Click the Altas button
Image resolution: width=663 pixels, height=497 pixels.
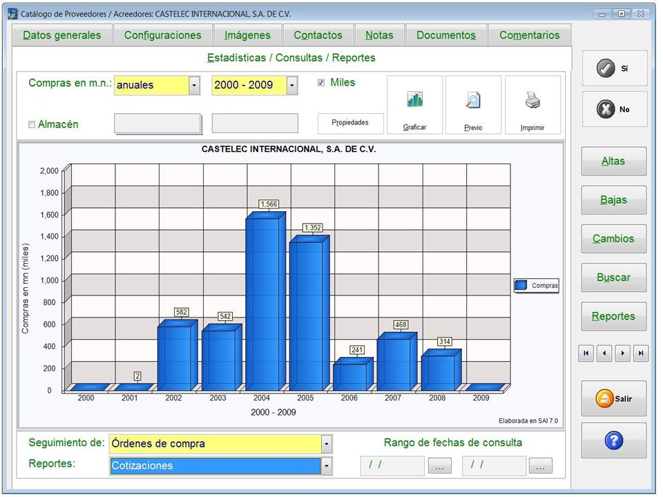614,161
